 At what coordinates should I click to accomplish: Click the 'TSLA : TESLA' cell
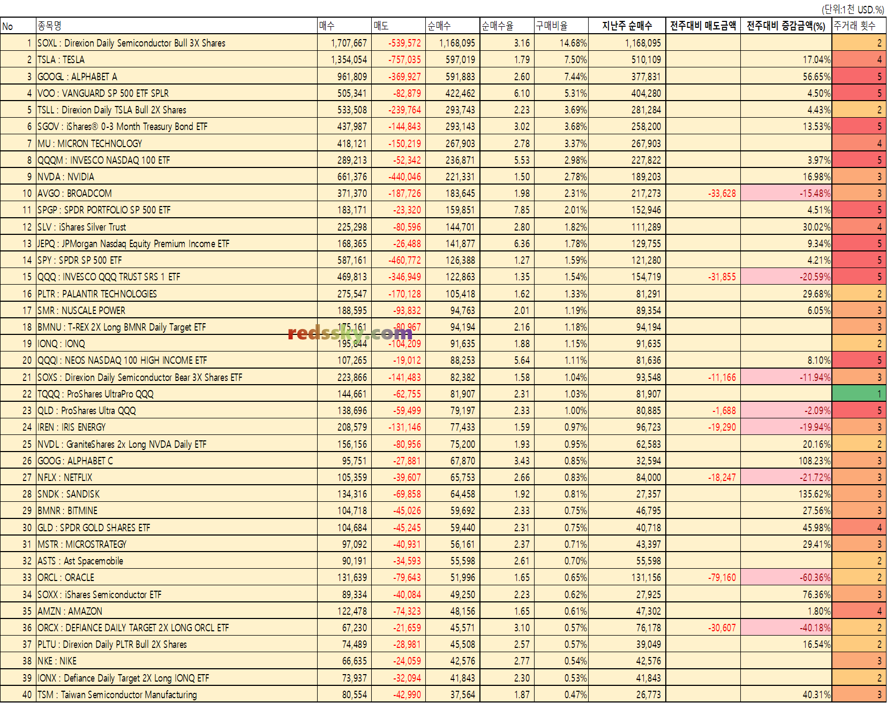[177, 59]
